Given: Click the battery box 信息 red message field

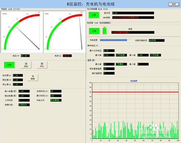Looking at the screenshot, I should click(x=133, y=32).
